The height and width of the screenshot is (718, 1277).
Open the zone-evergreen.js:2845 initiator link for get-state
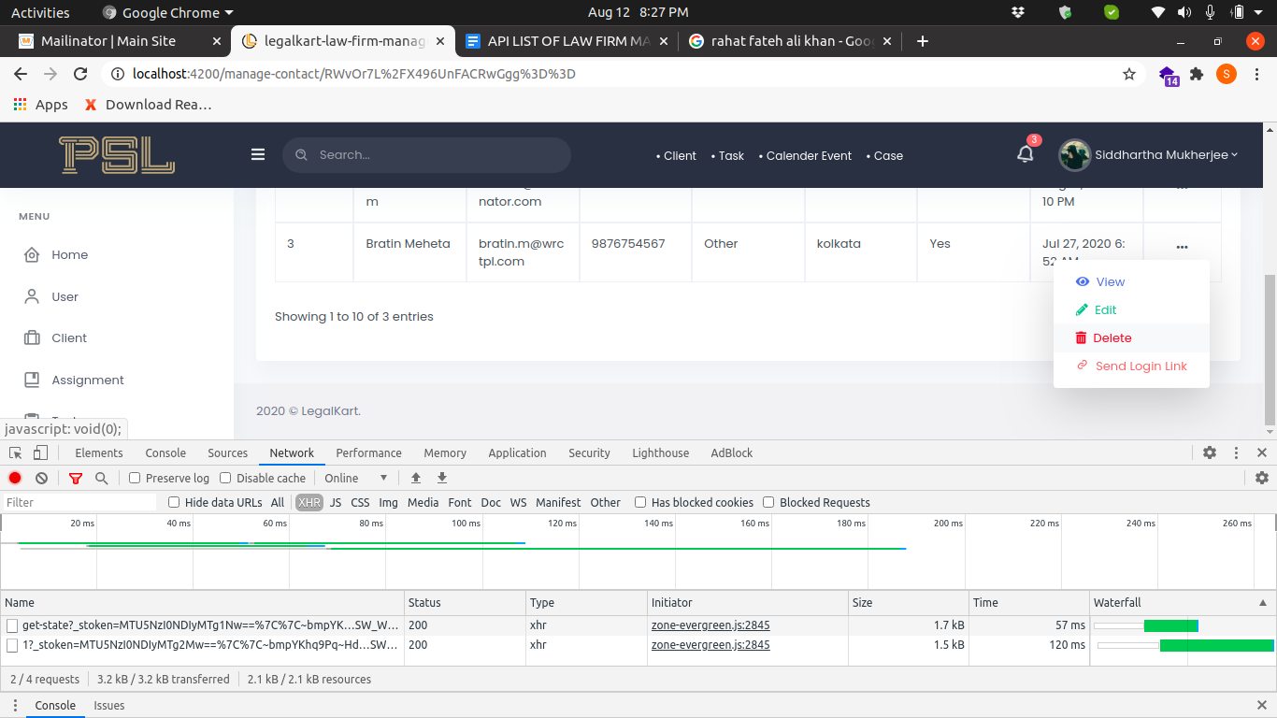pyautogui.click(x=710, y=625)
